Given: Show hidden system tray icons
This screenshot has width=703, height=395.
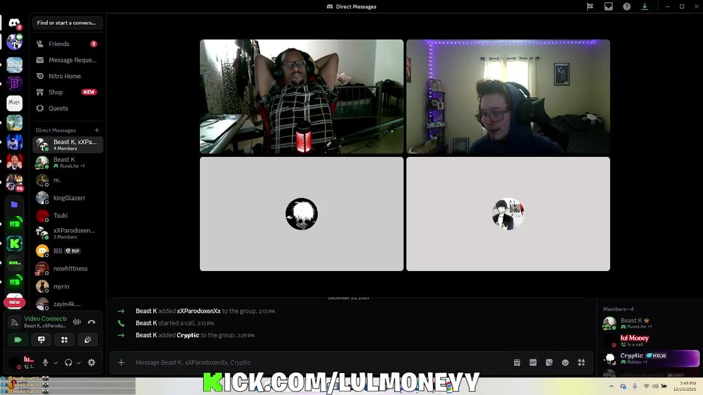Looking at the screenshot, I should [611, 386].
